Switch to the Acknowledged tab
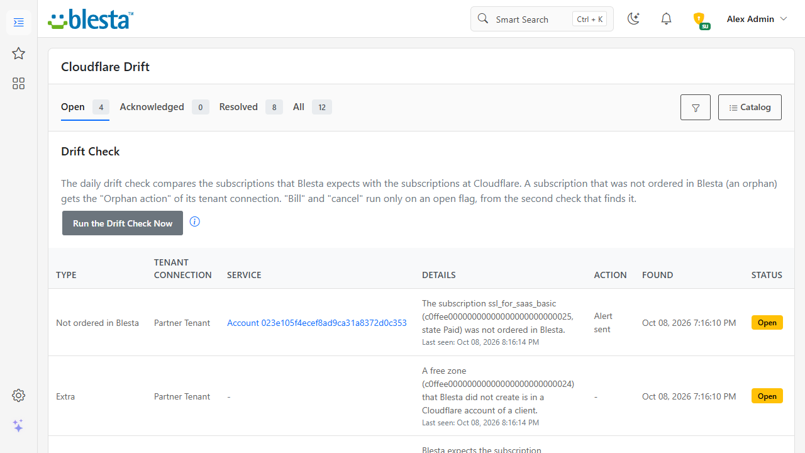Screen dimensions: 805x453 pyautogui.click(x=164, y=107)
